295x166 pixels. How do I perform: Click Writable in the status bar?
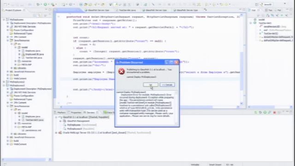point(195,165)
